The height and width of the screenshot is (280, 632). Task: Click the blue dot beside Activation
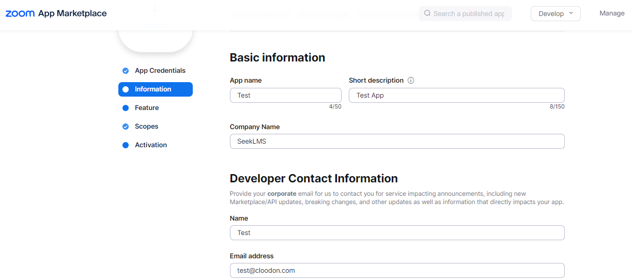point(126,145)
